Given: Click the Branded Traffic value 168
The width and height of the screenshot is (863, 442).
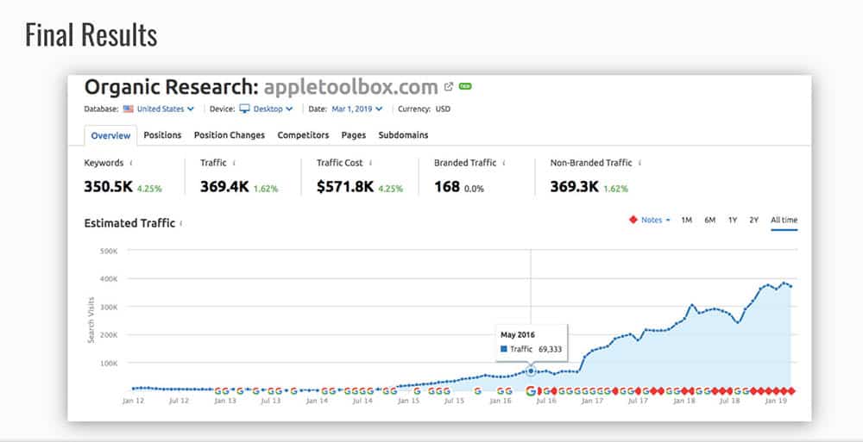Looking at the screenshot, I should click(x=446, y=187).
